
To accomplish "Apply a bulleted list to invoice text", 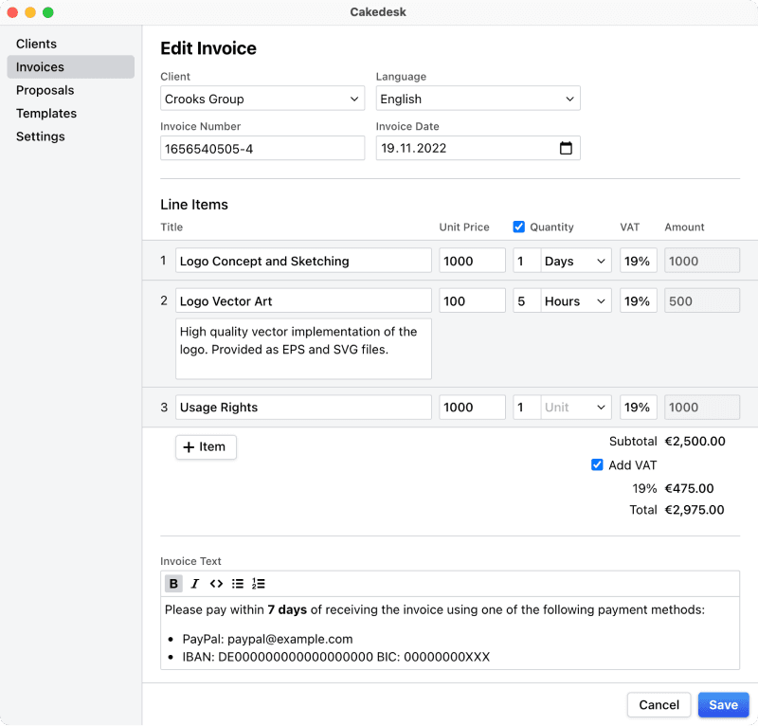I will (x=237, y=583).
